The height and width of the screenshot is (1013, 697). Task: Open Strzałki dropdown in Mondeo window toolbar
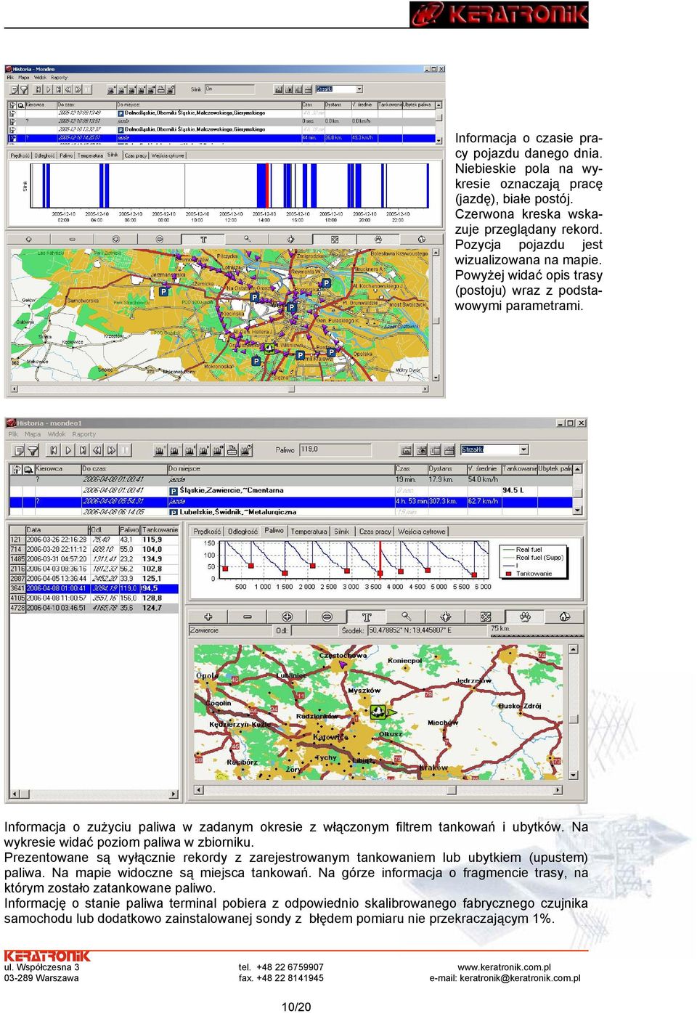click(x=359, y=89)
